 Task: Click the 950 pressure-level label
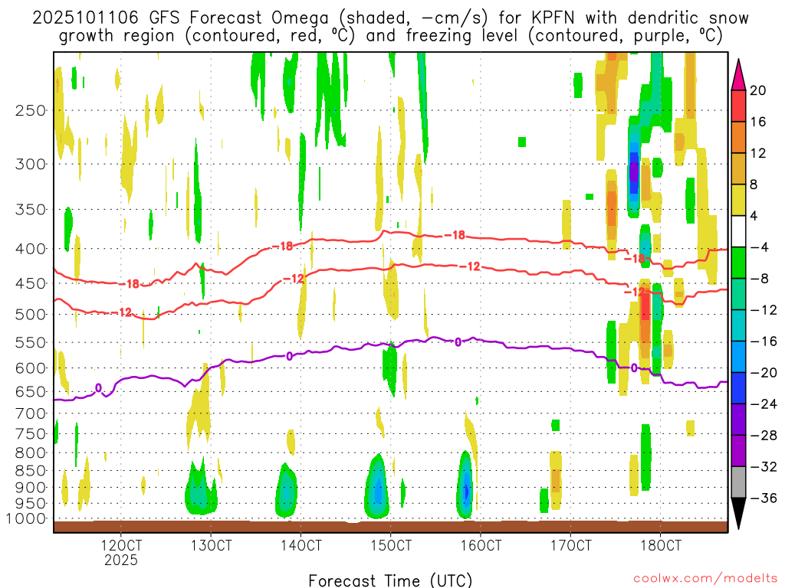31,504
